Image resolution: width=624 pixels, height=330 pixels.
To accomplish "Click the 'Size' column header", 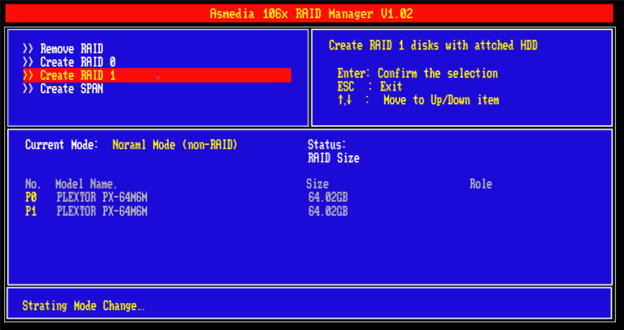I will [x=317, y=184].
